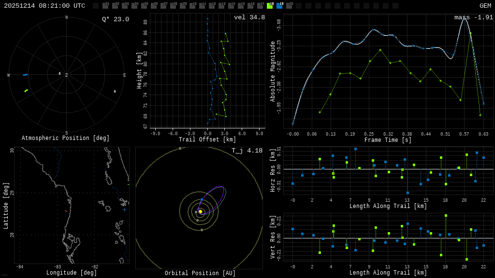Click the 84 height tick label

point(146,42)
